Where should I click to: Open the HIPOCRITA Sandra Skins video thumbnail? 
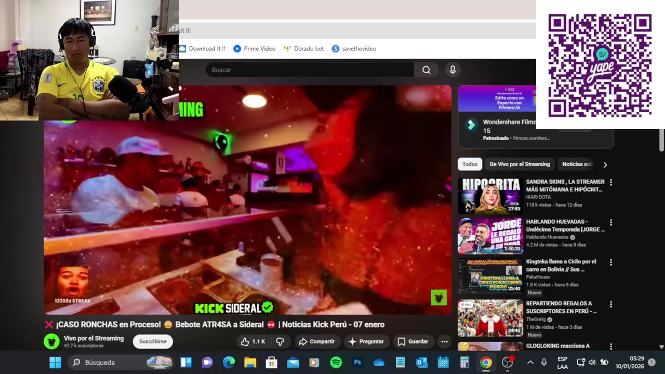pos(490,195)
